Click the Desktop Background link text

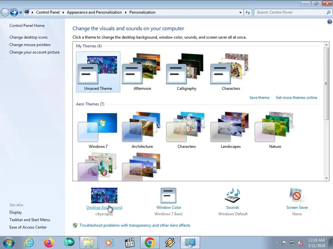[104, 207]
